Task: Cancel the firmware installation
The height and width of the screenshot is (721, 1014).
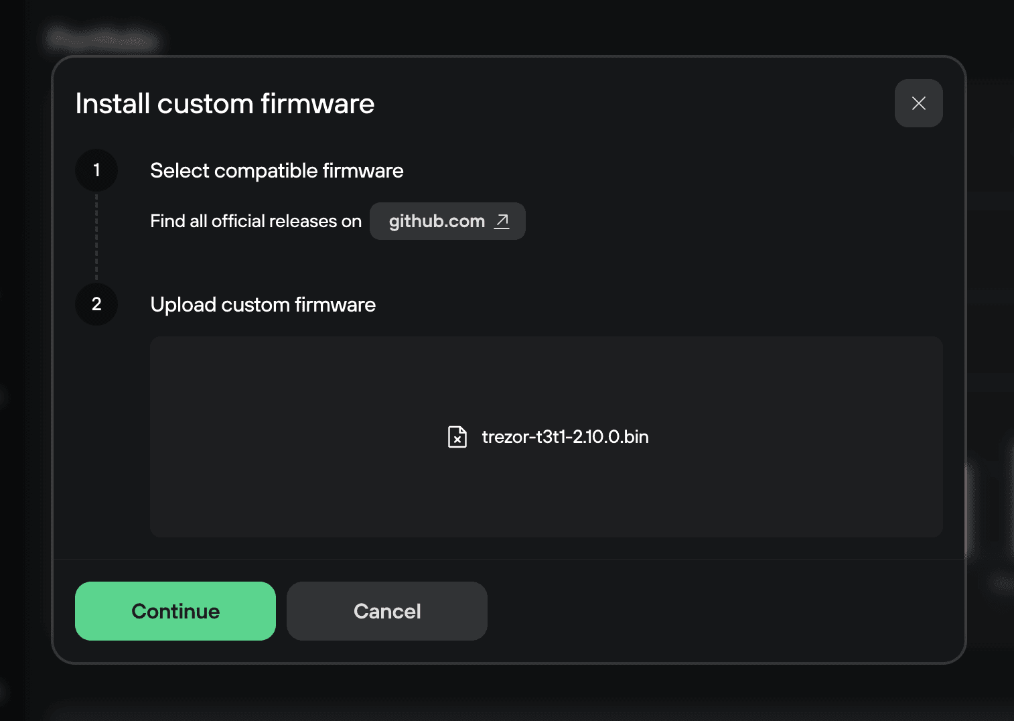Action: 386,610
